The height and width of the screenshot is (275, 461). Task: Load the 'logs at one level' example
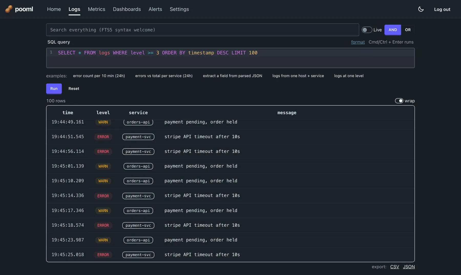349,76
